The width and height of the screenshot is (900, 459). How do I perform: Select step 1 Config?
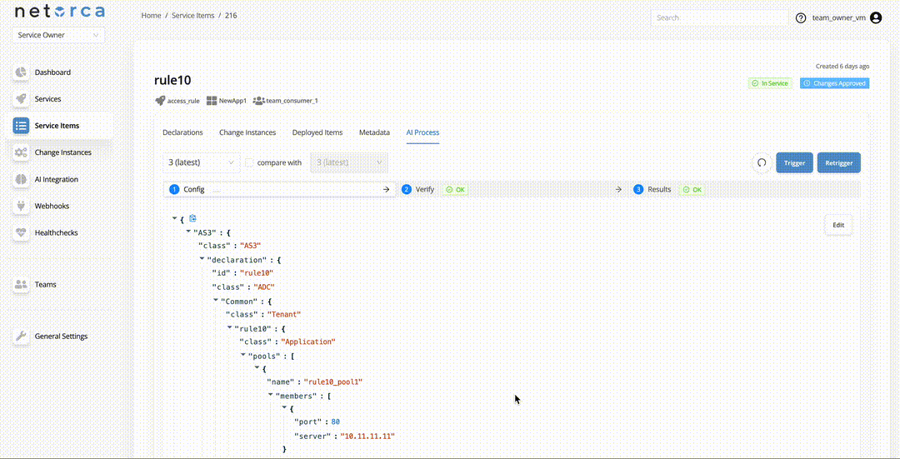coord(279,189)
